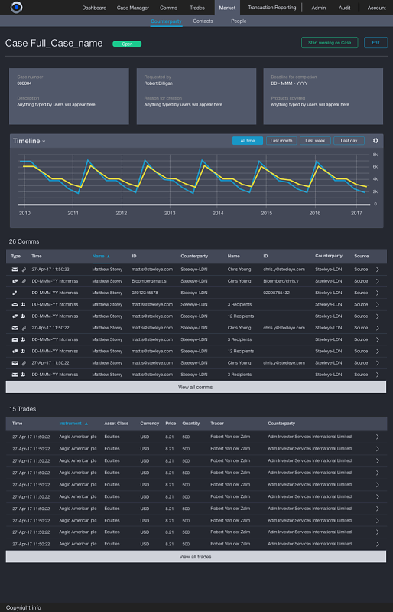Go to Trades in the top navigation
393x612 pixels.
coord(197,8)
